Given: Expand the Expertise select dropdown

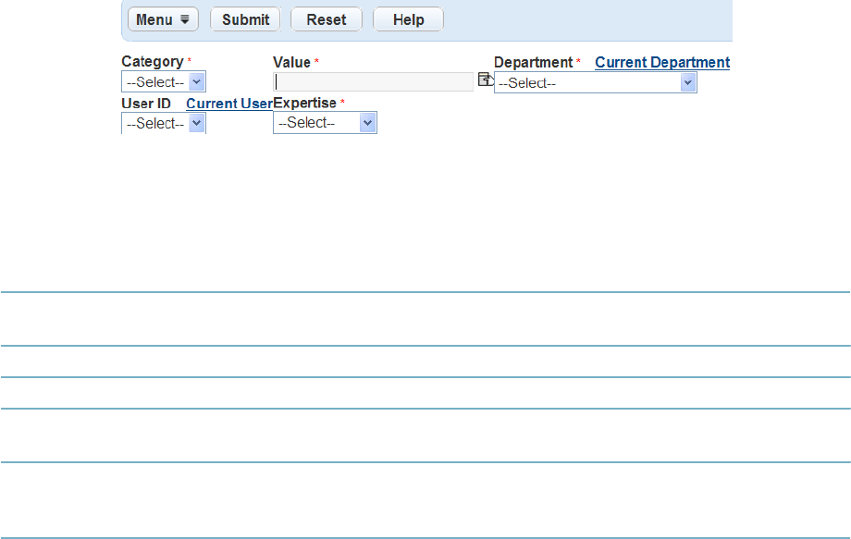Looking at the screenshot, I should click(x=325, y=123).
